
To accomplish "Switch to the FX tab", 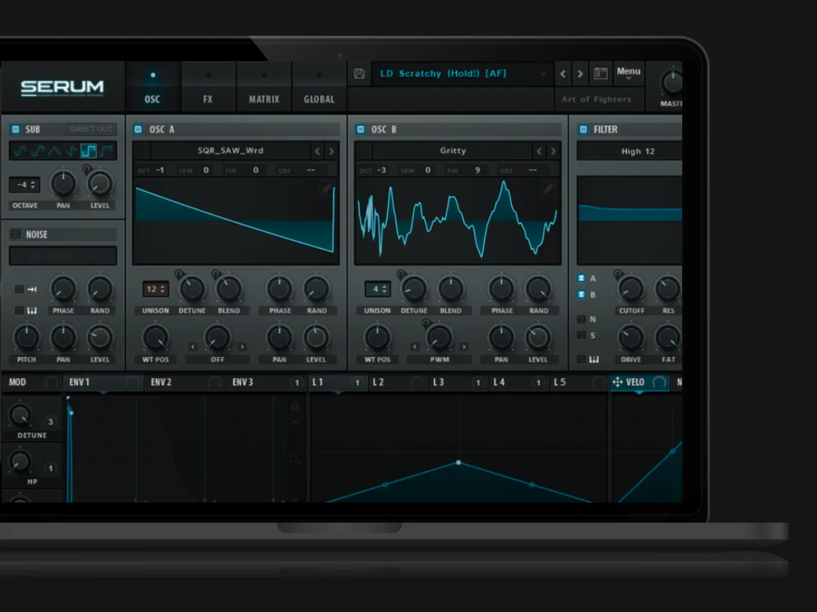I will click(x=208, y=87).
